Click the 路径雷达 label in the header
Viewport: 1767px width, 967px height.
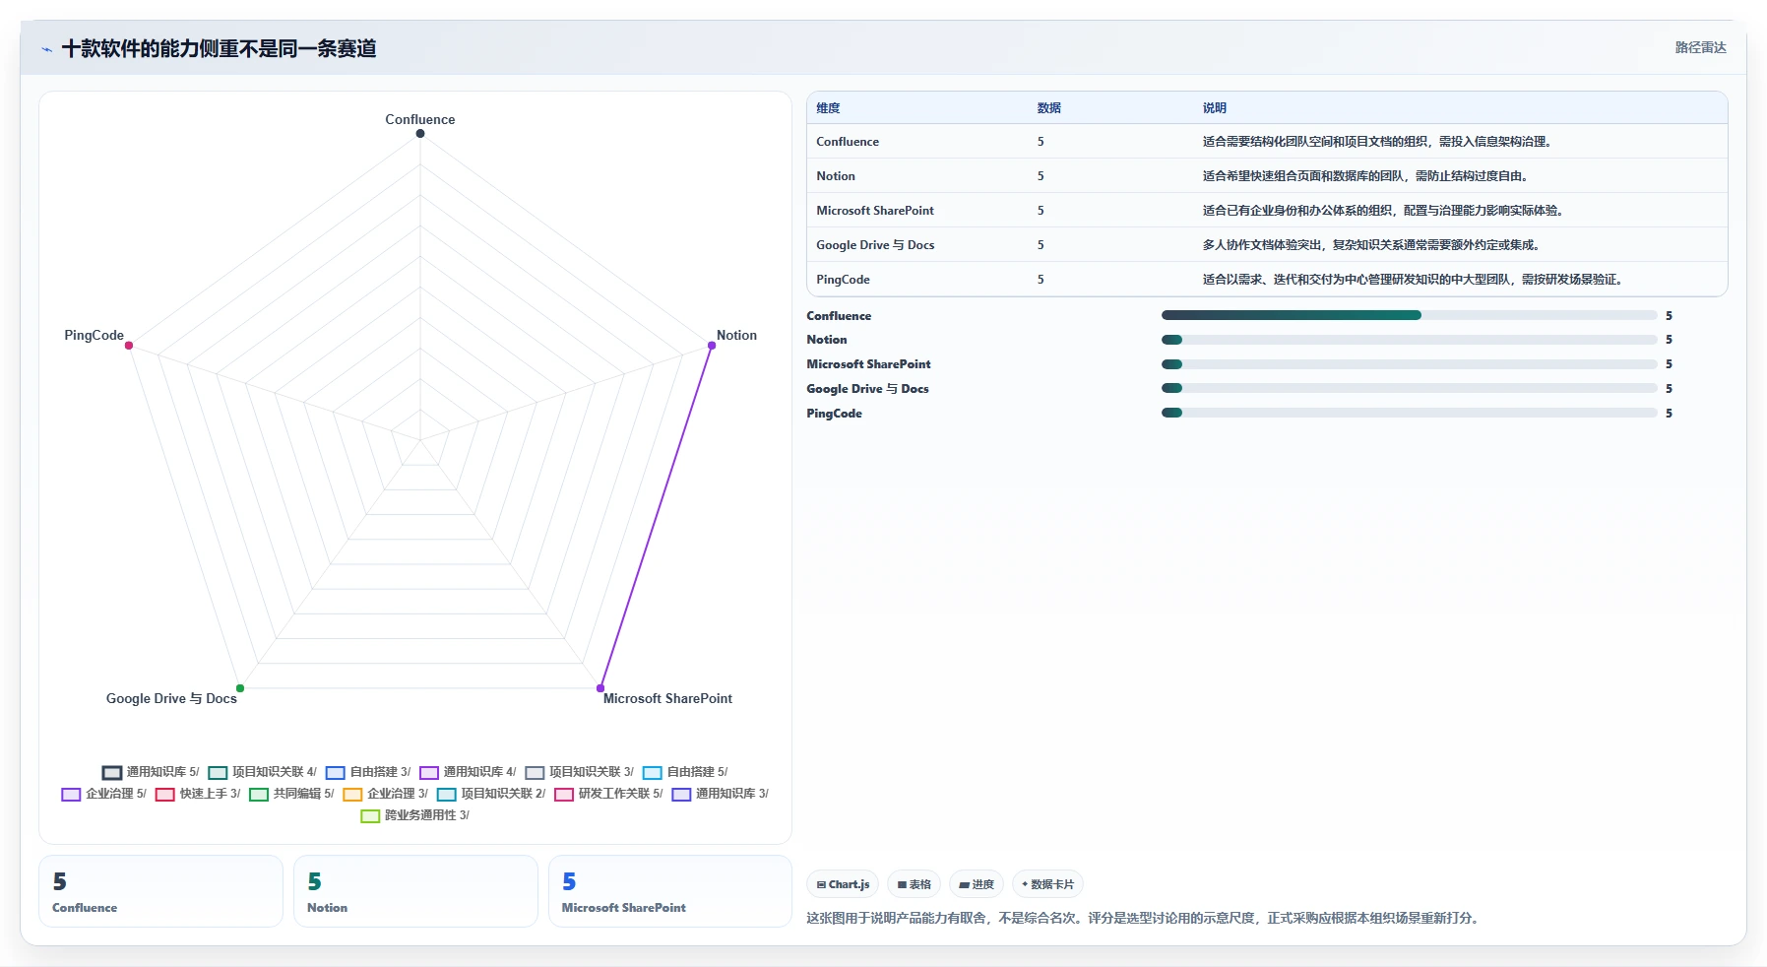point(1701,47)
